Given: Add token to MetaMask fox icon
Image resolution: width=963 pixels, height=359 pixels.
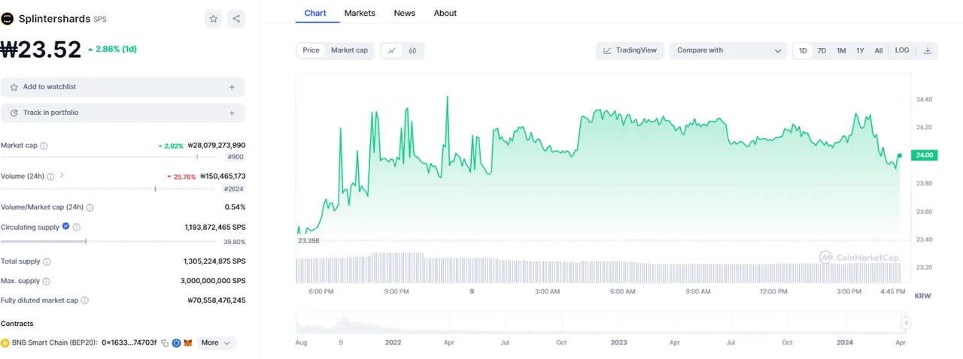Looking at the screenshot, I should click(x=188, y=343).
